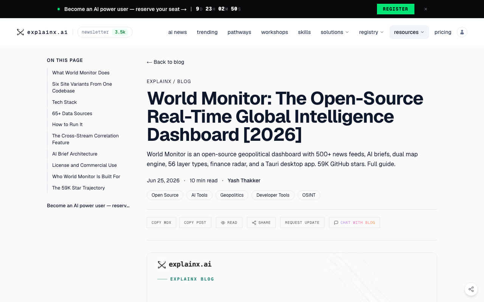Click the back arrow next to Back to blog
484x302 pixels.
click(149, 62)
